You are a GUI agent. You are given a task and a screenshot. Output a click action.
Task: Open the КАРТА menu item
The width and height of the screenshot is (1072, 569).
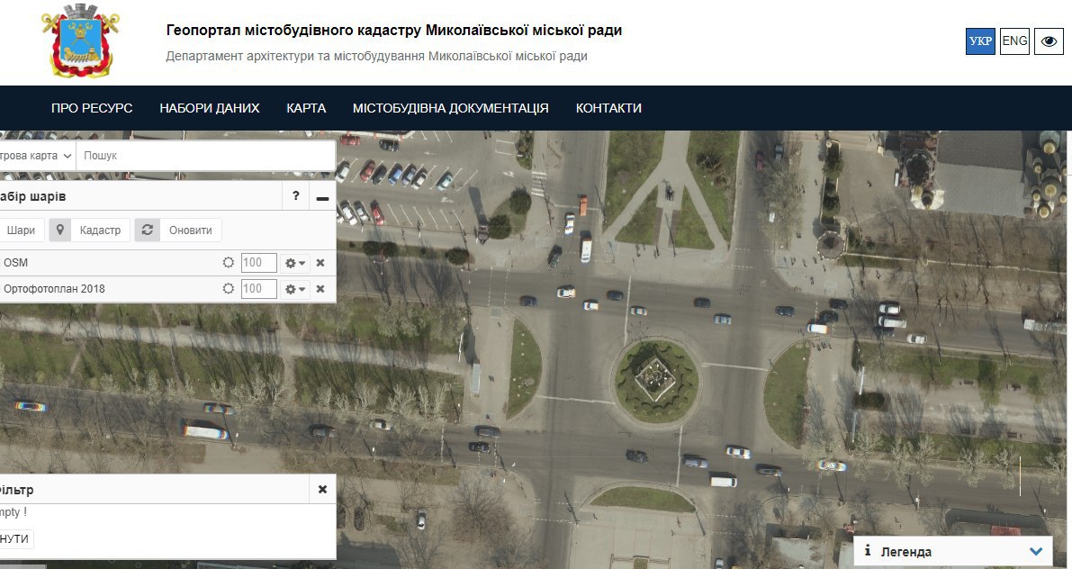click(306, 108)
